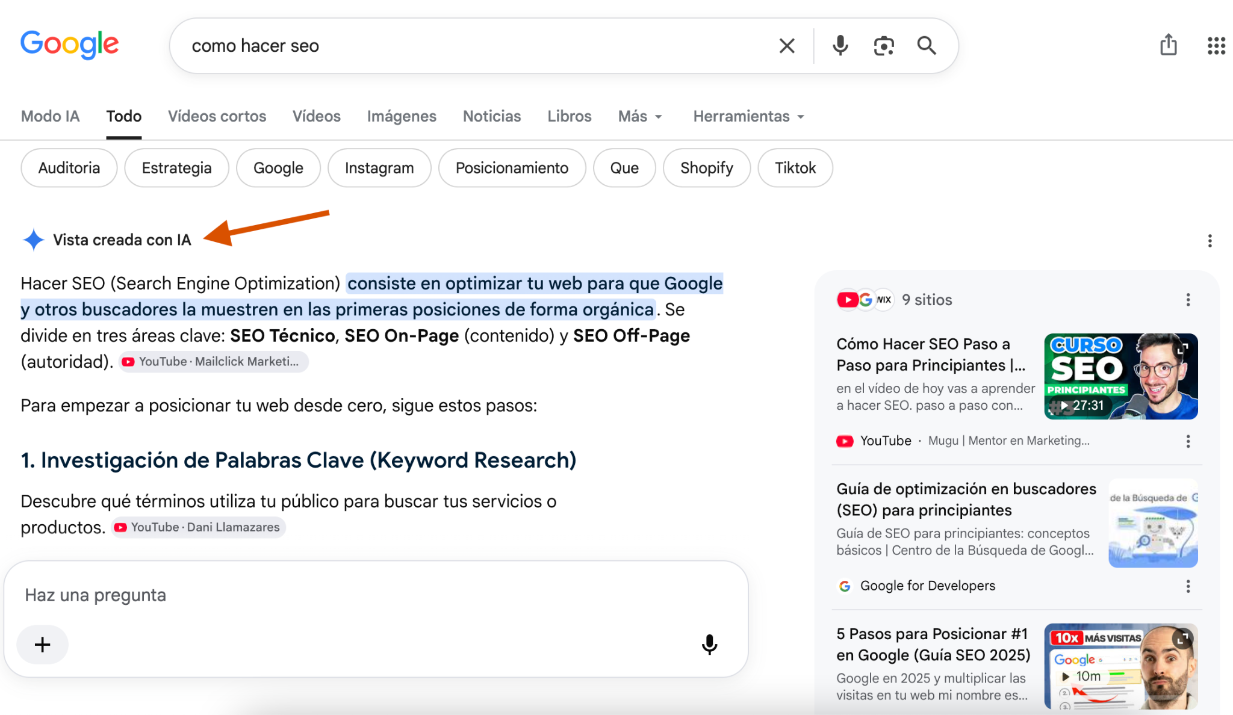This screenshot has height=715, width=1233.
Task: Select the Tiktok filter chip
Action: (x=795, y=168)
